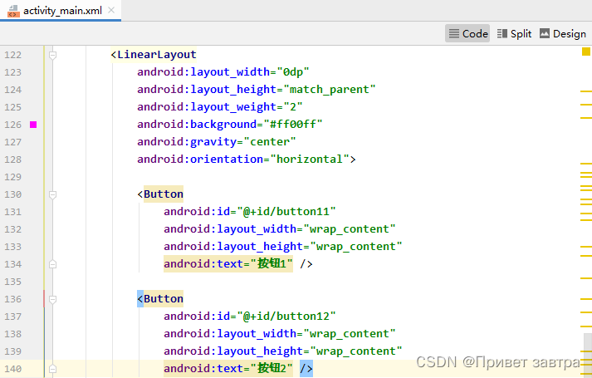Click line number 126 in the gutter
The height and width of the screenshot is (378, 592).
pyautogui.click(x=12, y=125)
